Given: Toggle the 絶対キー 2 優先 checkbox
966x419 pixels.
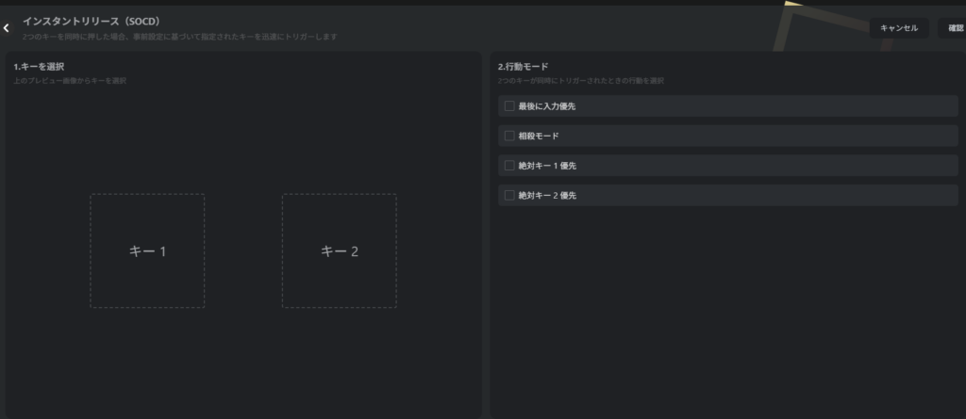Looking at the screenshot, I should [x=509, y=196].
